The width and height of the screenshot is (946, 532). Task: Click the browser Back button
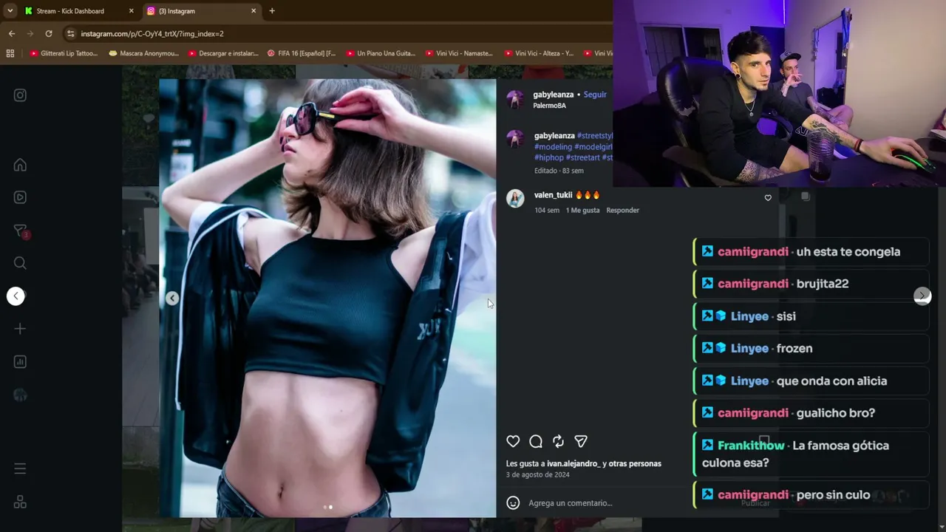coord(12,33)
